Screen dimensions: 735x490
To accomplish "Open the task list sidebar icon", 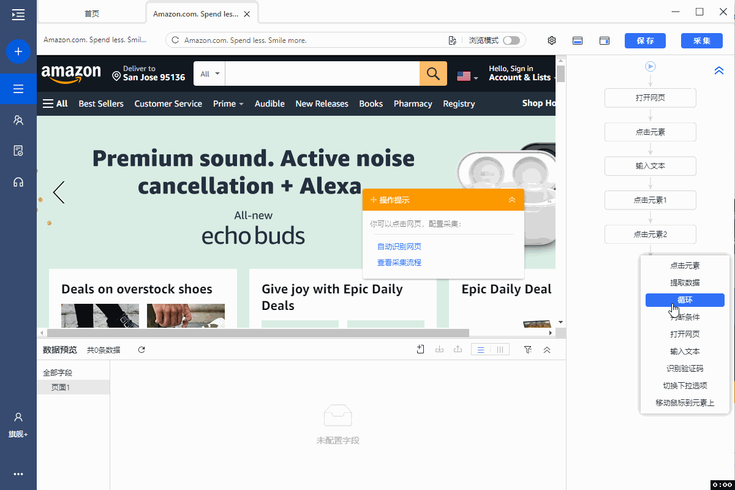I will pos(18,89).
